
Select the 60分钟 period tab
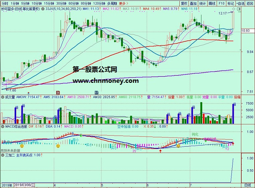pos(74,3)
